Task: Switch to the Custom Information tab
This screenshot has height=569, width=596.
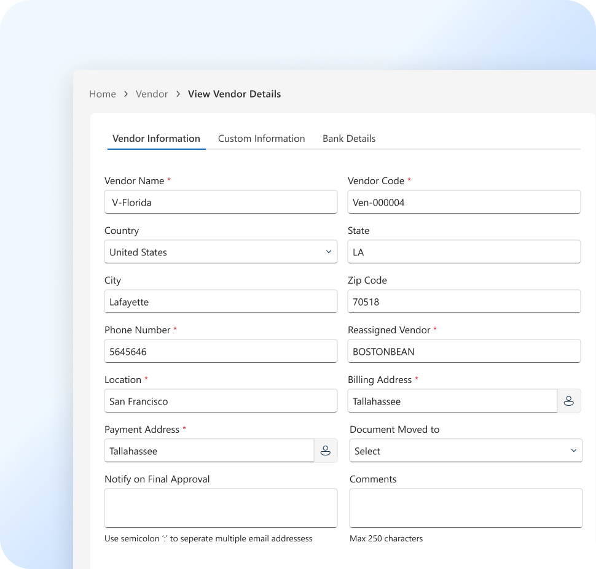Action: [261, 139]
